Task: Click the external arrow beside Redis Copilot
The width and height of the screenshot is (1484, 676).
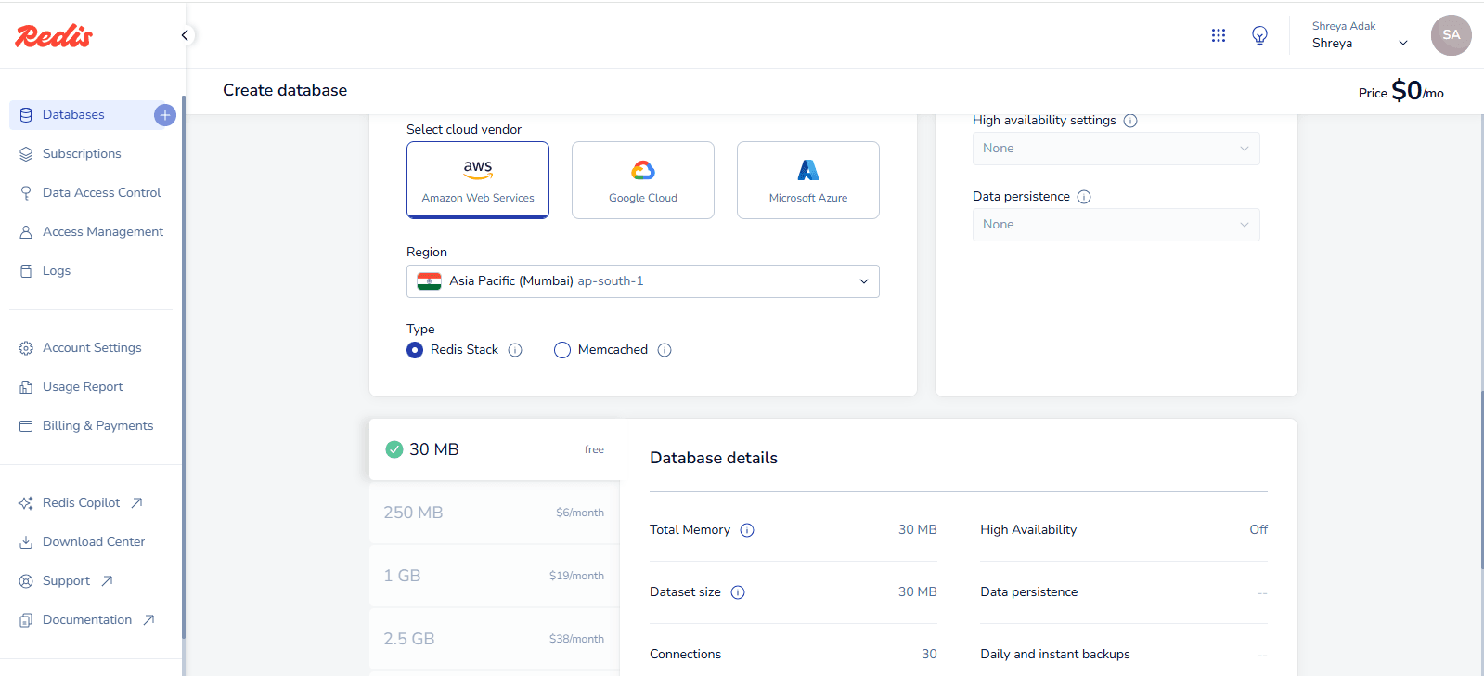Action: click(x=136, y=503)
